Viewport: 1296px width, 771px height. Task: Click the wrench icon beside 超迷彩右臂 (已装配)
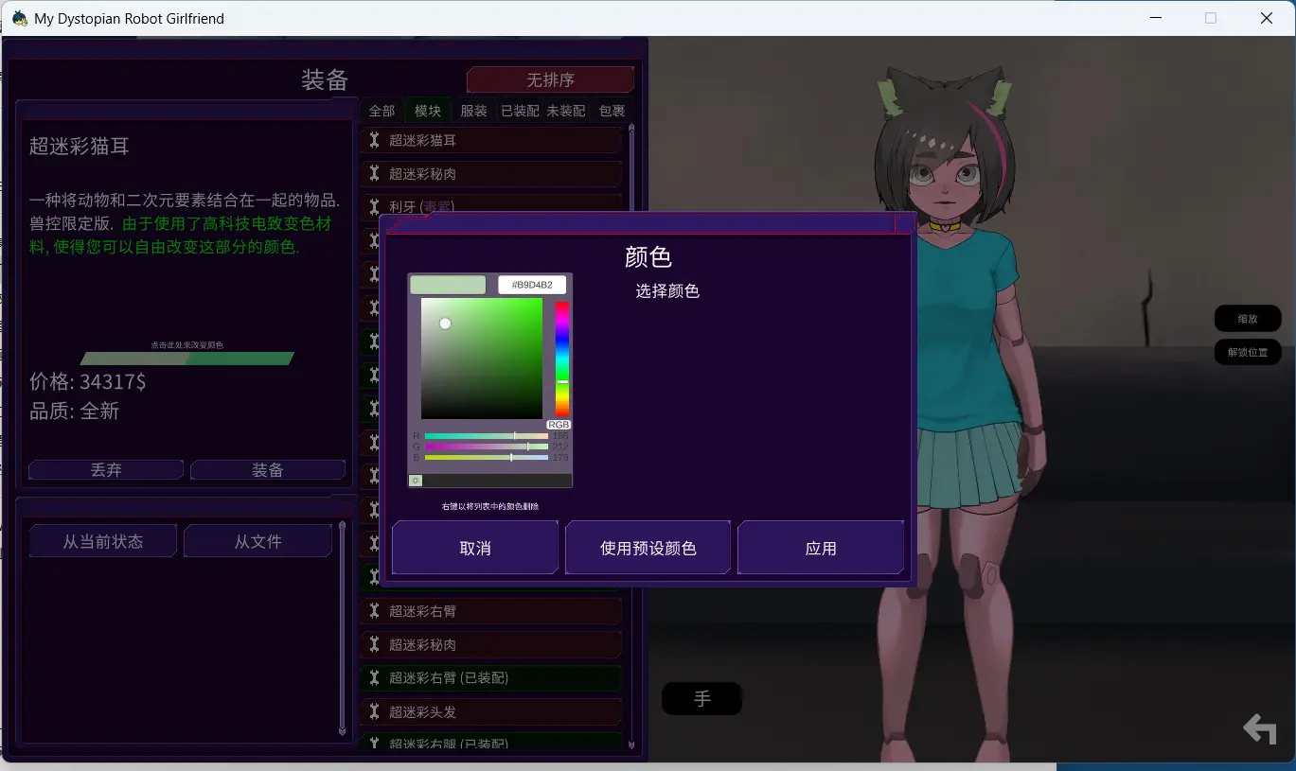(374, 678)
